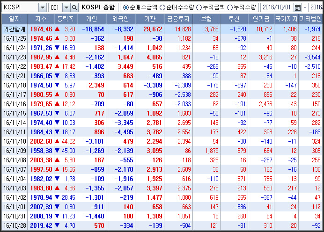Click foreigner value -4,495 on 16/11/11
The width and height of the screenshot is (324, 232).
[x=124, y=132]
